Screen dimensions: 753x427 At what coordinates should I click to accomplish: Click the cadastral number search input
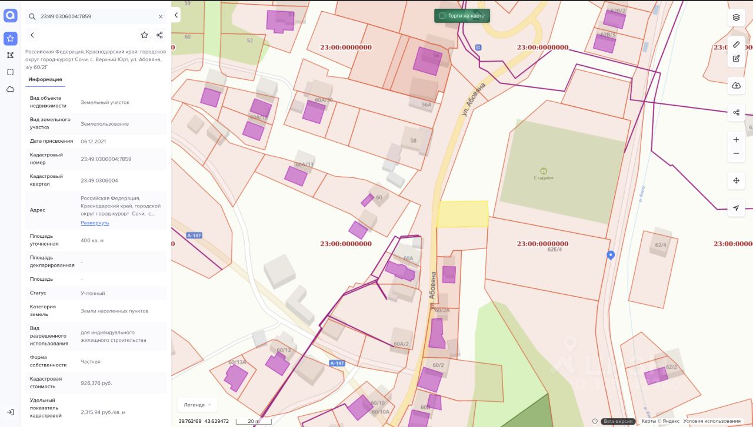[96, 16]
